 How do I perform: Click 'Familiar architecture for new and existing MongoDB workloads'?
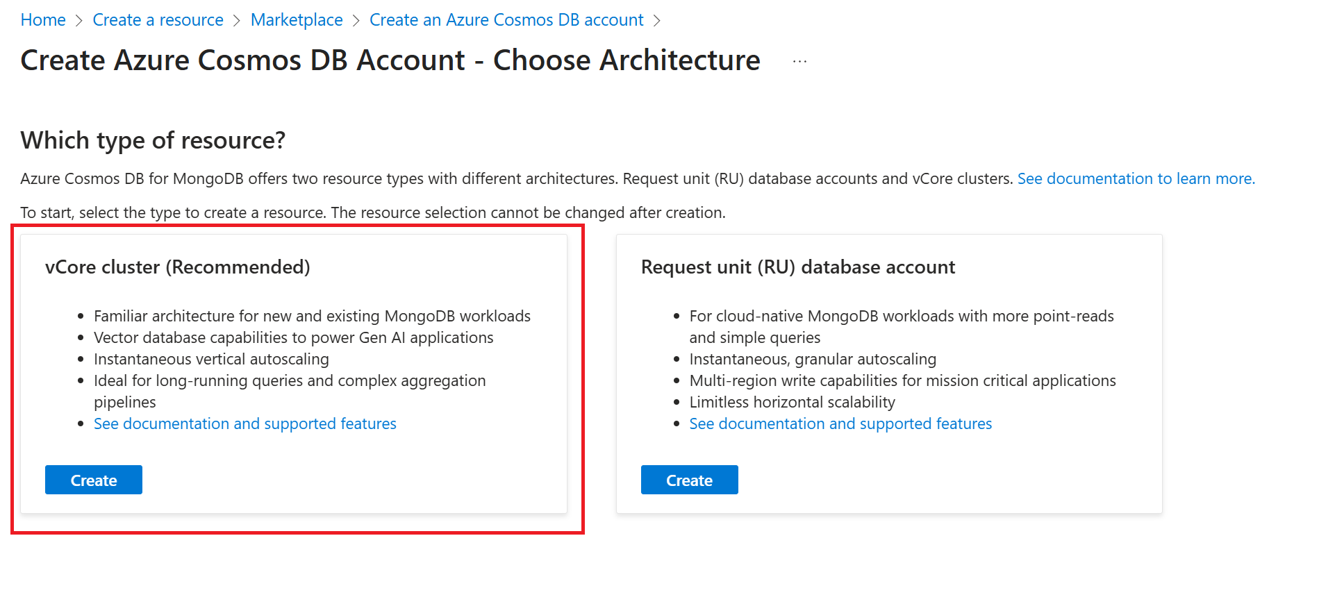(313, 316)
